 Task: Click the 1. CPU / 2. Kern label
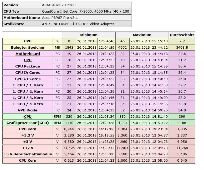click(x=28, y=92)
